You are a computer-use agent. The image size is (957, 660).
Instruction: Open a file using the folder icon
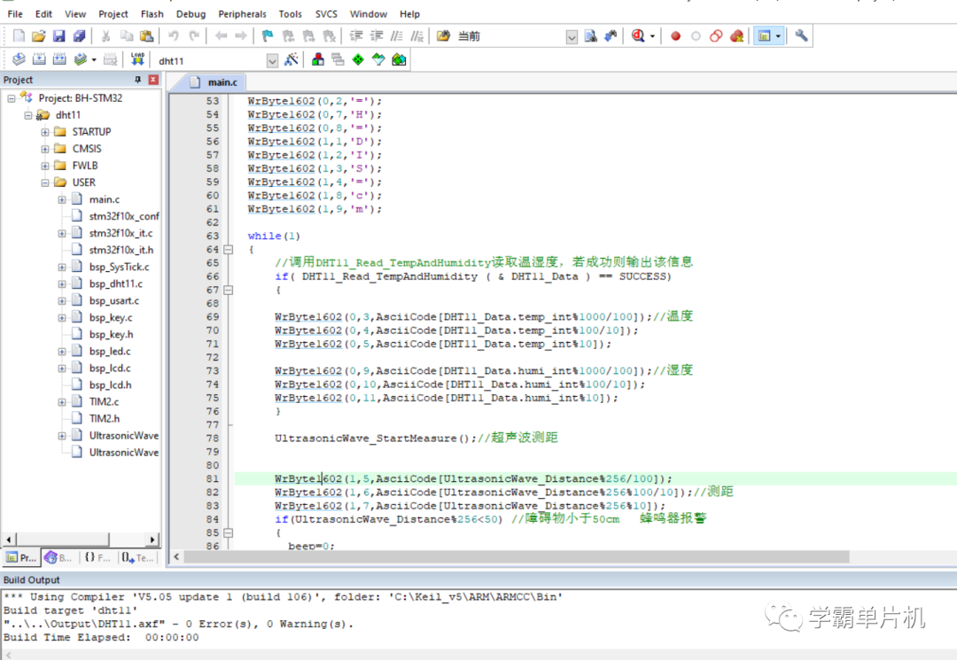click(38, 36)
